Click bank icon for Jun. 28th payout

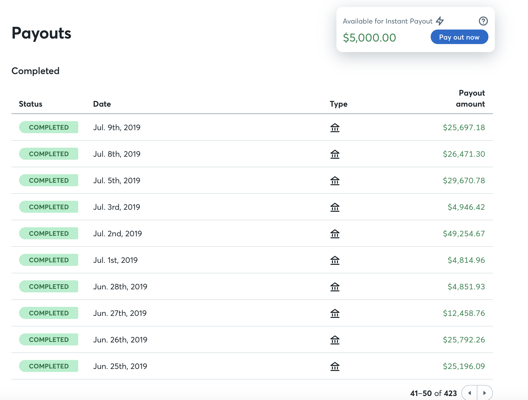point(335,287)
